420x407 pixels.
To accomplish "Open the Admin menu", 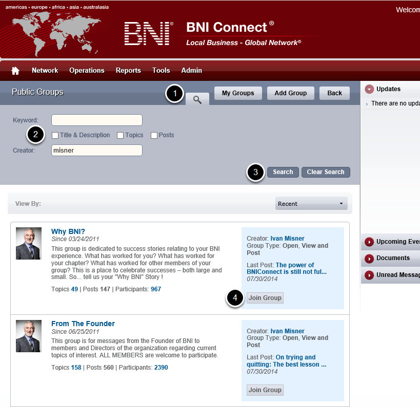I will [x=191, y=70].
